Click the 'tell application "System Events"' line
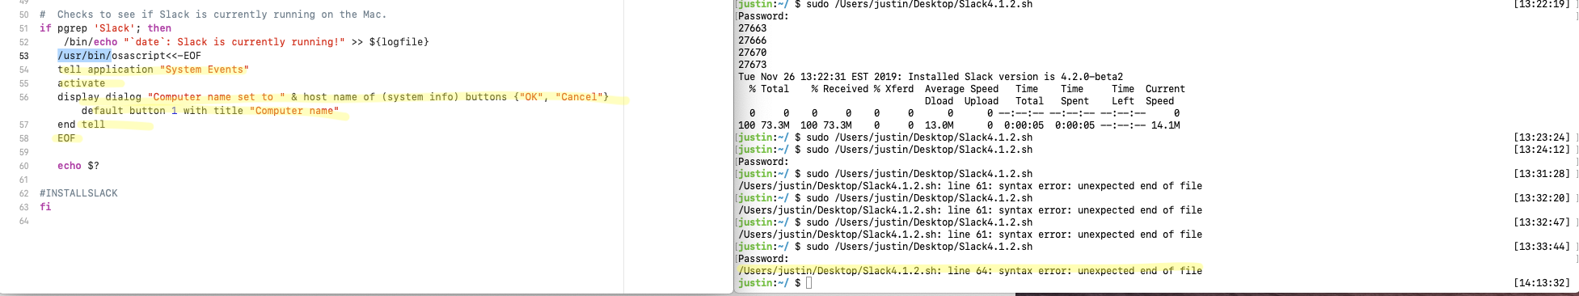 (x=153, y=70)
